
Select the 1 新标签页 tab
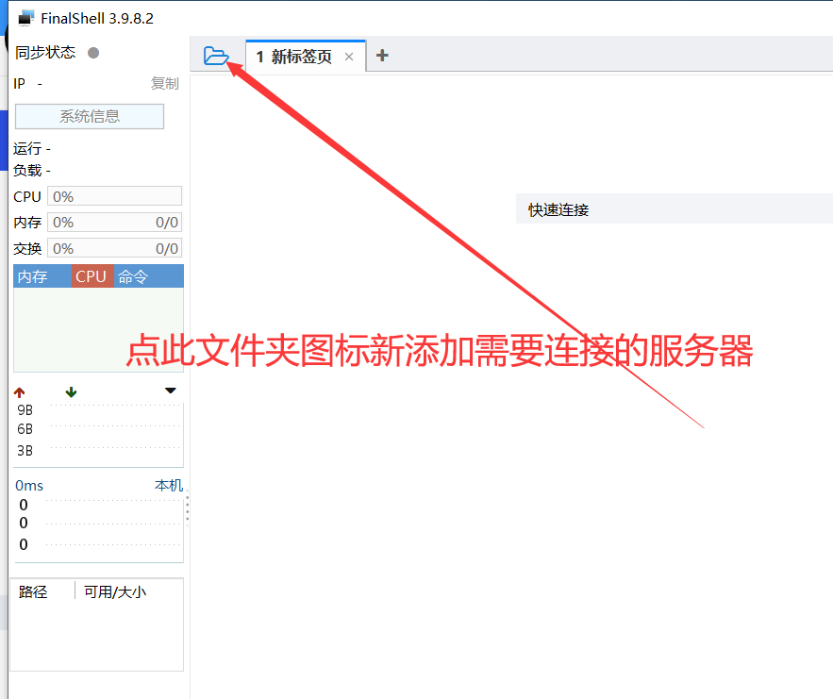294,57
